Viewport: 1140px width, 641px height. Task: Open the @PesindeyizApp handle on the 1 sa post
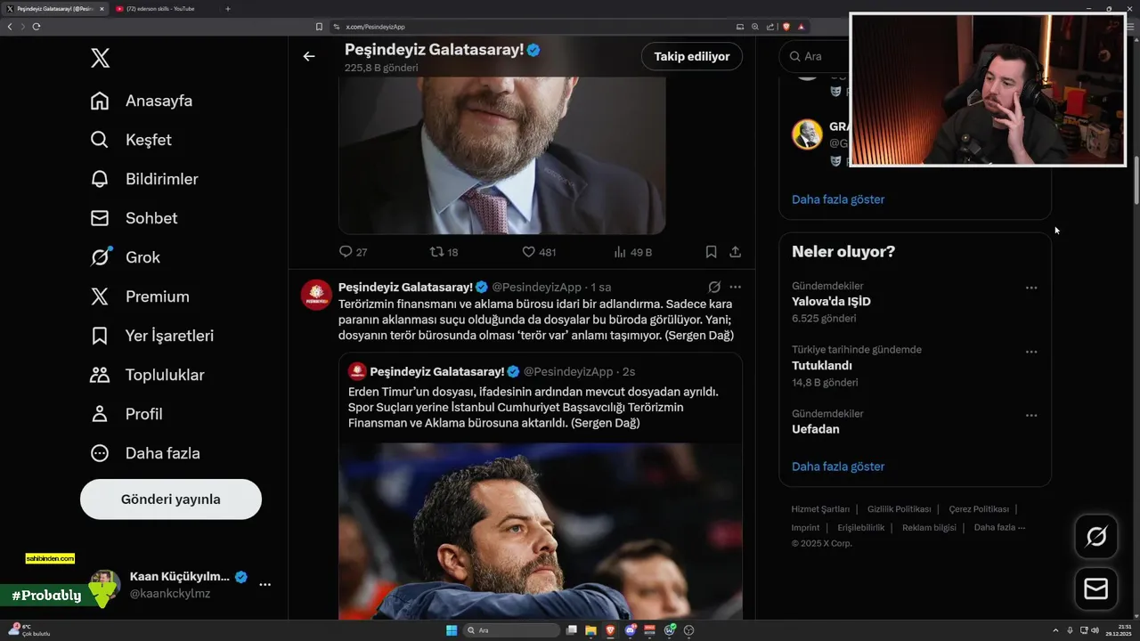pos(536,287)
